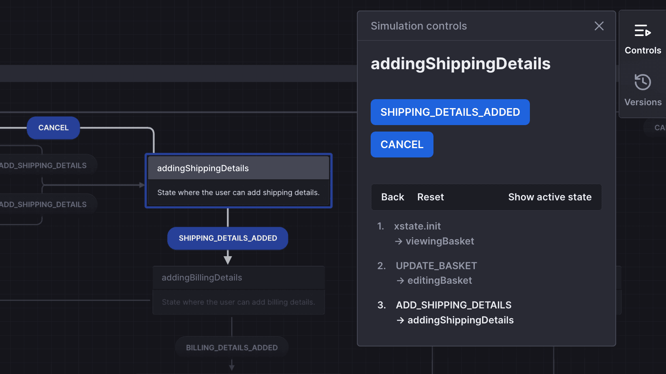The width and height of the screenshot is (666, 374).
Task: Click Show active state
Action: pyautogui.click(x=550, y=197)
